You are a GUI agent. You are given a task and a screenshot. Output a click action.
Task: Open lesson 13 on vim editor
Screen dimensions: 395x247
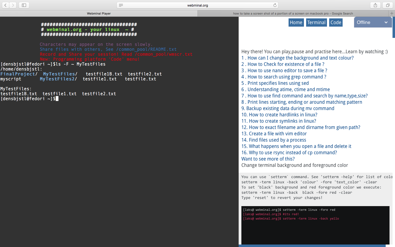coord(274,134)
